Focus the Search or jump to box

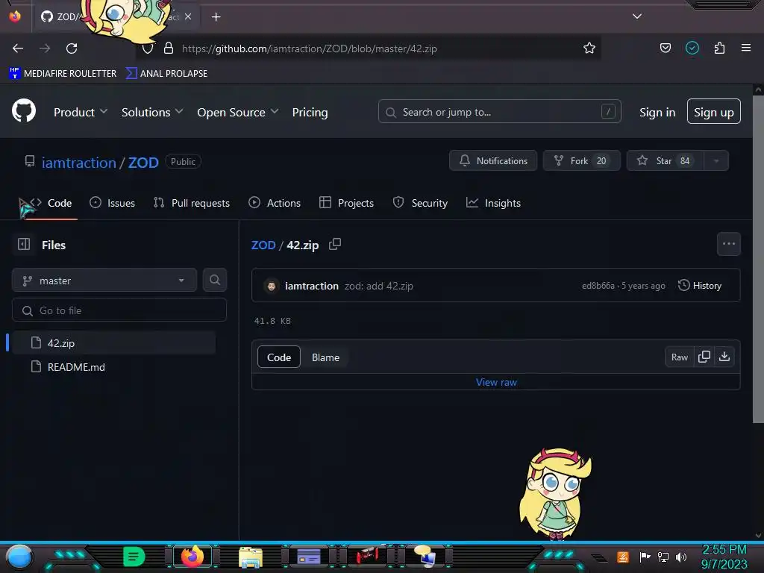pos(499,112)
